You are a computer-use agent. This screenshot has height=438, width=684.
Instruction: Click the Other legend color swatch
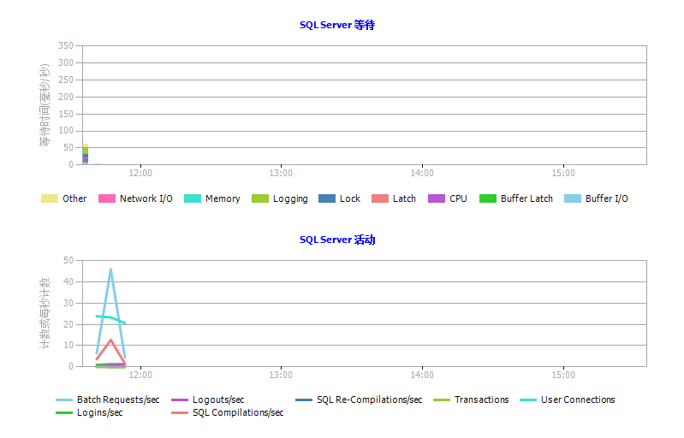[50, 198]
